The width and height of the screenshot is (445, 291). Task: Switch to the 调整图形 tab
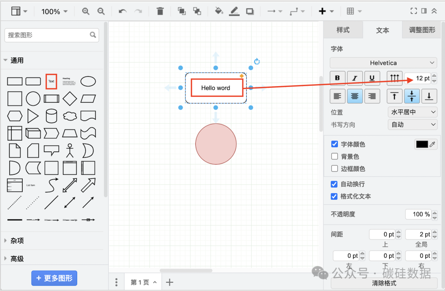click(x=422, y=30)
